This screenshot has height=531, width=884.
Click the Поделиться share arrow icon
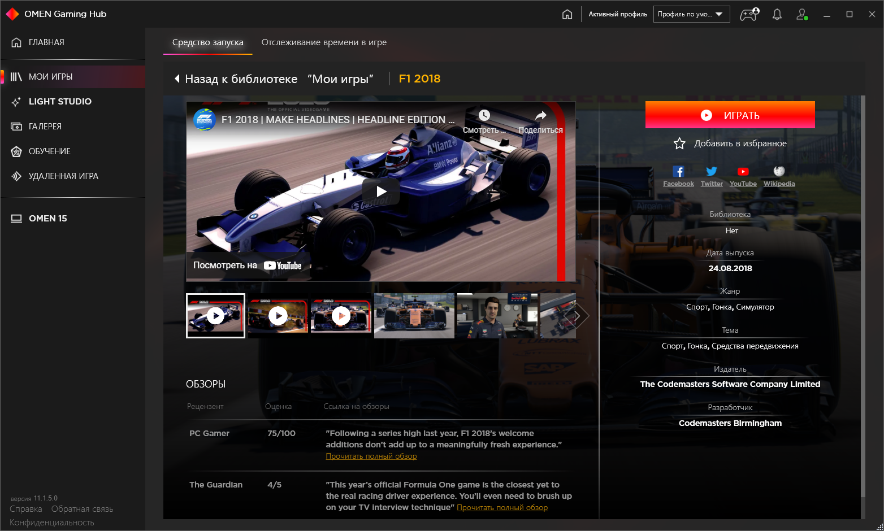[x=540, y=115]
